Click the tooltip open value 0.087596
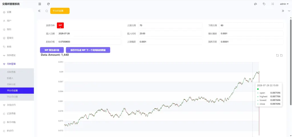292x137 pixels. (x=275, y=93)
